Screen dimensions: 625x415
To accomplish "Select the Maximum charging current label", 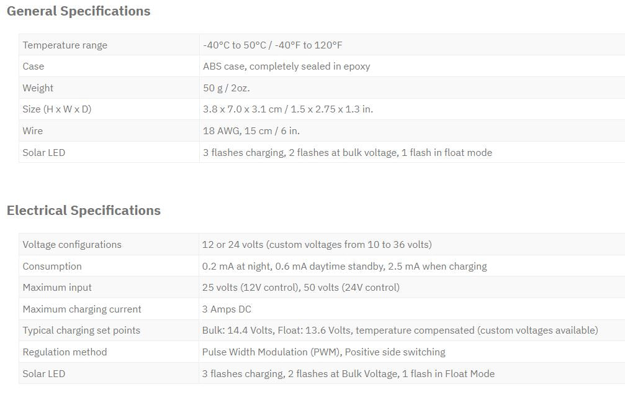I will click(x=82, y=309).
